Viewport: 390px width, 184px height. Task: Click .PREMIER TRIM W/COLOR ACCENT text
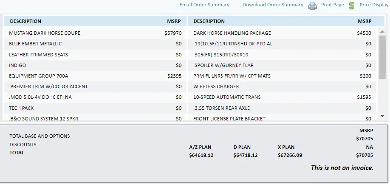click(x=48, y=86)
